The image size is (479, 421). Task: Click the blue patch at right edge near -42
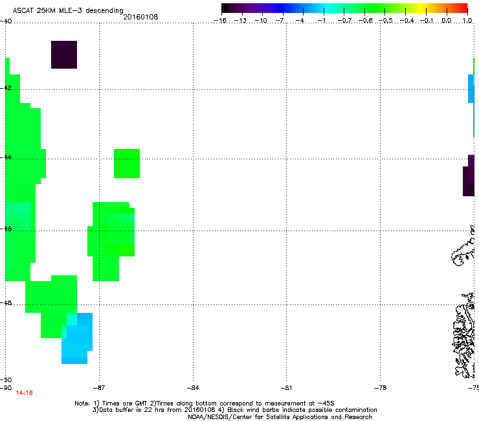(471, 89)
